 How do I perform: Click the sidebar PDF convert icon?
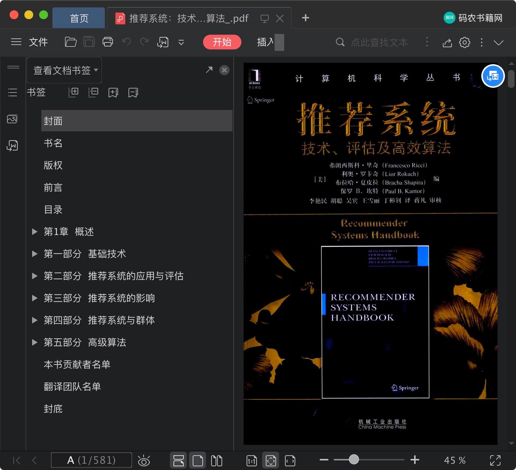(12, 146)
